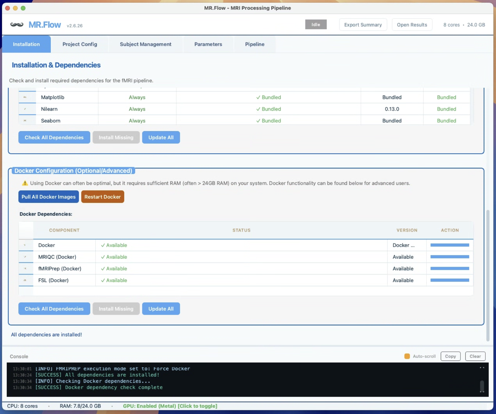Click the progress bar in the FSL row
The height and width of the screenshot is (414, 496).
tap(450, 280)
